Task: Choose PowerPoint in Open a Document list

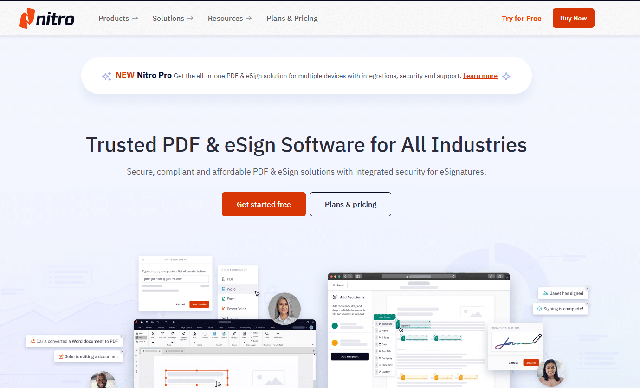Action: (238, 309)
